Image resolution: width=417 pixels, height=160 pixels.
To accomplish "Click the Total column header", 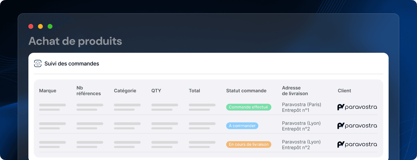I will [194, 91].
